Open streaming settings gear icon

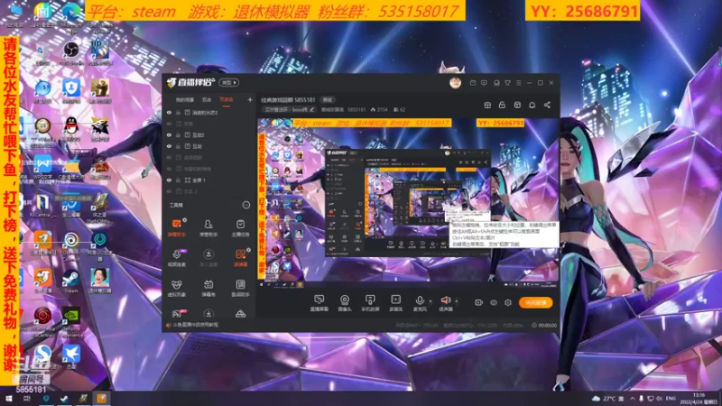(x=508, y=302)
